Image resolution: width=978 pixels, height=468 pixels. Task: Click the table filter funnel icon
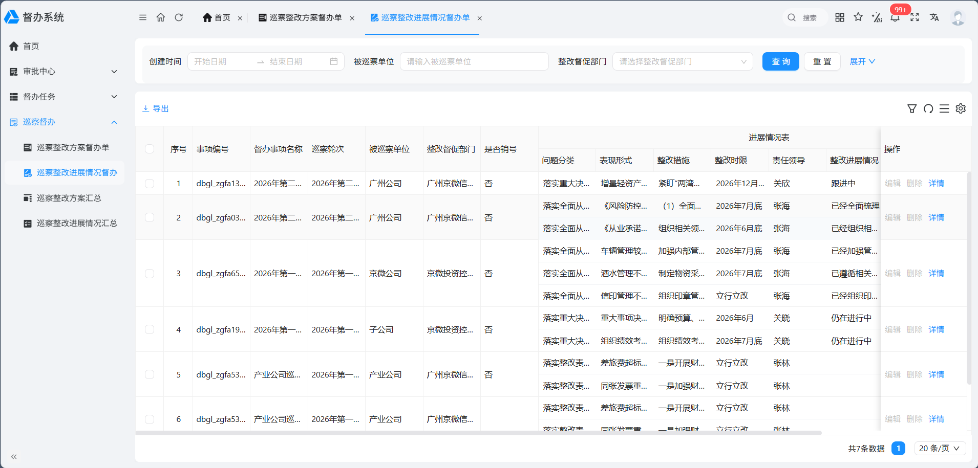(912, 108)
